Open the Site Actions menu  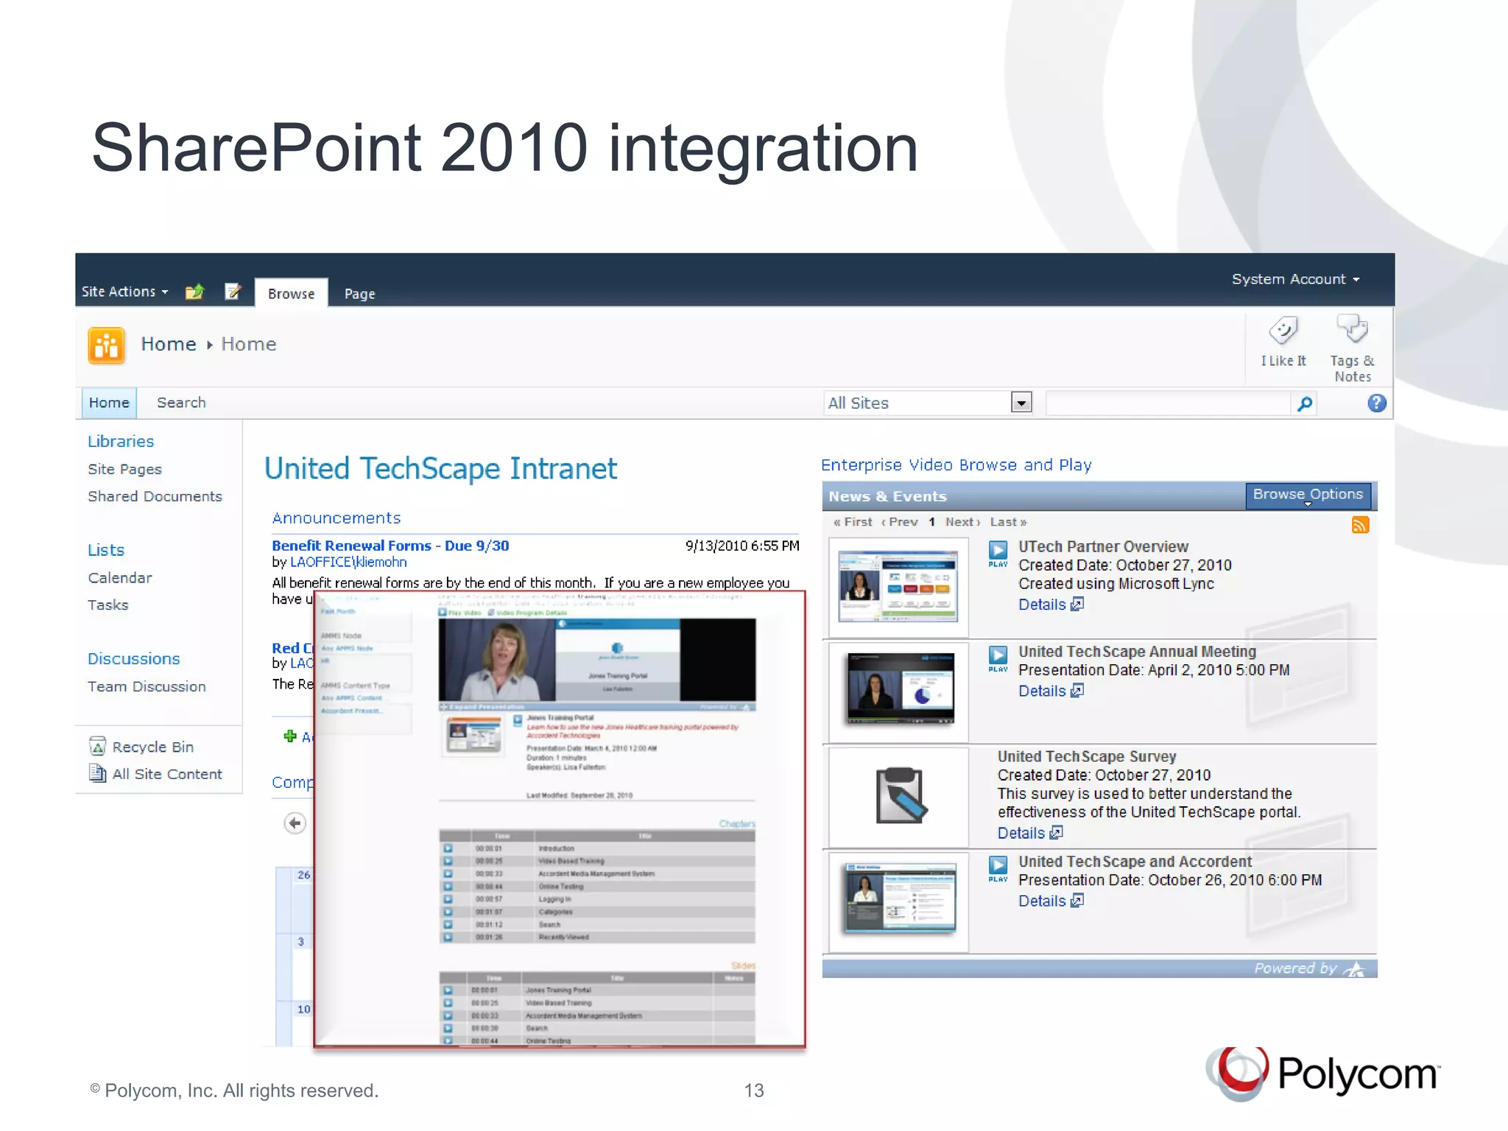coord(124,292)
